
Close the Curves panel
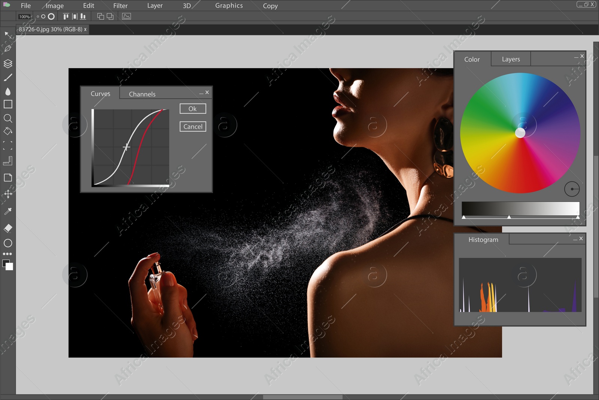207,92
